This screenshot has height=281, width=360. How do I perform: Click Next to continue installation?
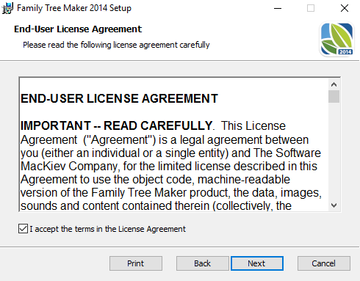(256, 263)
